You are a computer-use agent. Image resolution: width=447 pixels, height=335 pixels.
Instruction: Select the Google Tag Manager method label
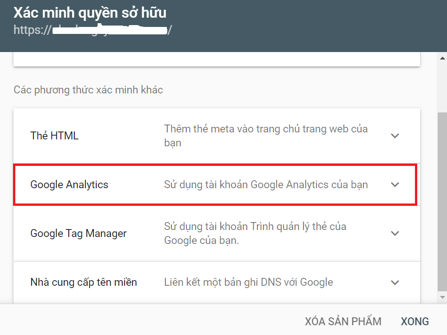(79, 233)
